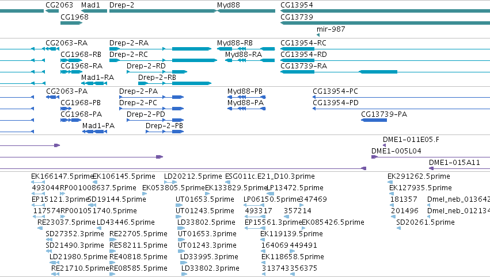Select the LD43446.5prime EST label
Image resolution: width=490 pixels, height=277 pixels.
(126, 223)
